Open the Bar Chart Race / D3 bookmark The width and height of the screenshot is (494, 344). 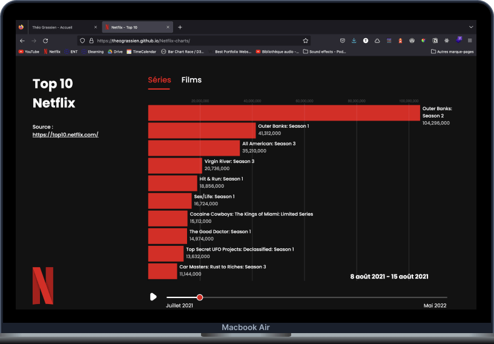(x=183, y=51)
